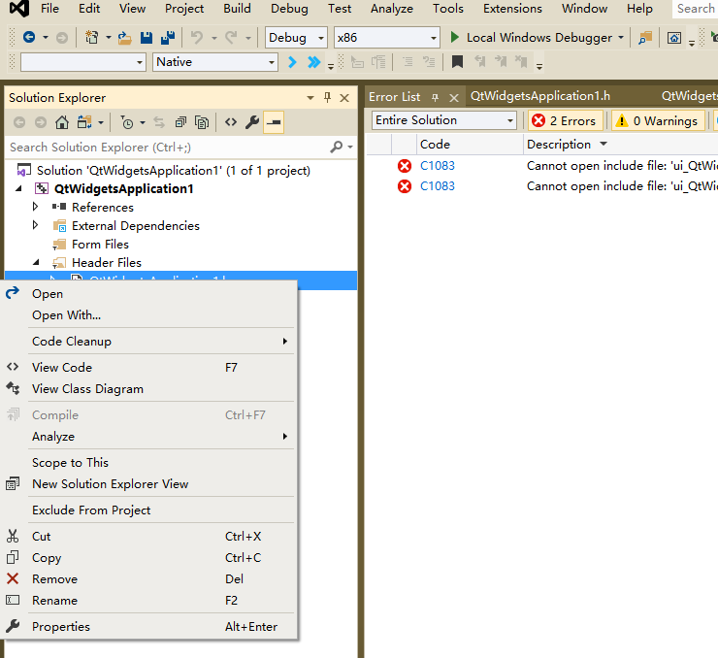This screenshot has width=718, height=658.
Task: Pin the Solution Explorer panel
Action: 327,97
